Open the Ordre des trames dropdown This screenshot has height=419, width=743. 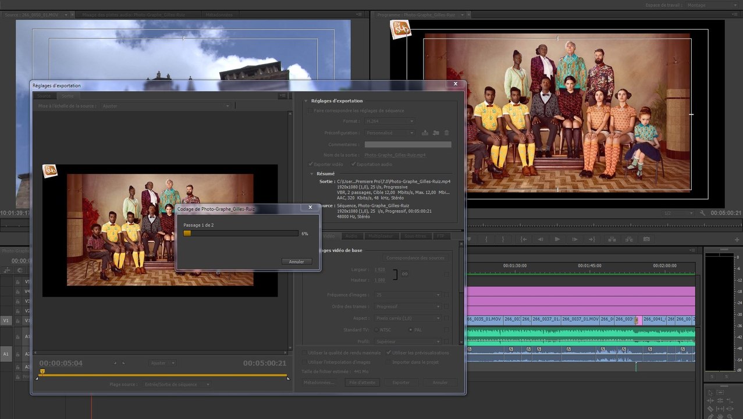pyautogui.click(x=408, y=307)
